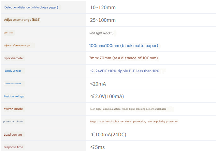This screenshot has height=151, width=216.
Task: Click the "Residual voltage" label
Action: coord(14,96)
